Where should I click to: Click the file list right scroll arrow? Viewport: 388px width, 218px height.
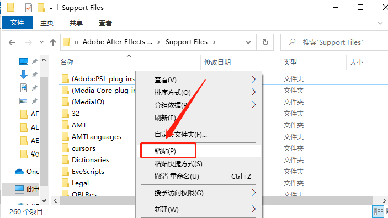pos(384,201)
